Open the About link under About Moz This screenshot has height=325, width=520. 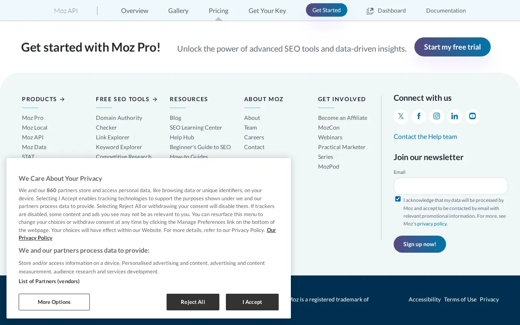252,118
